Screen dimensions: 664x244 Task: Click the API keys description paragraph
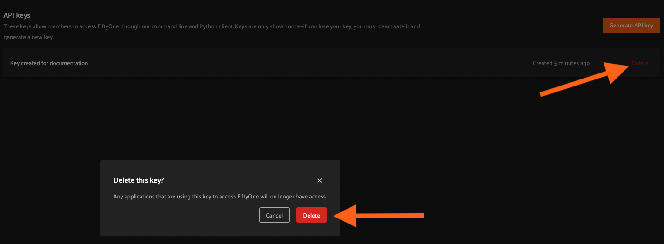click(x=212, y=32)
